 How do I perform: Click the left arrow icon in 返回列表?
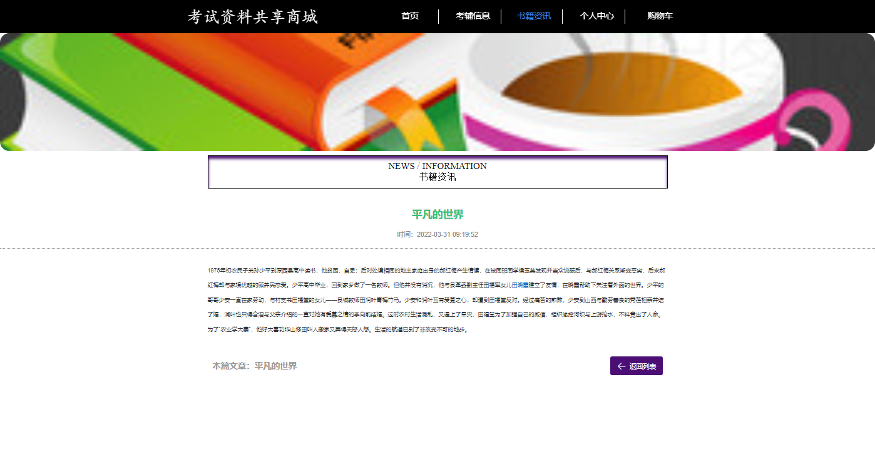pos(621,366)
